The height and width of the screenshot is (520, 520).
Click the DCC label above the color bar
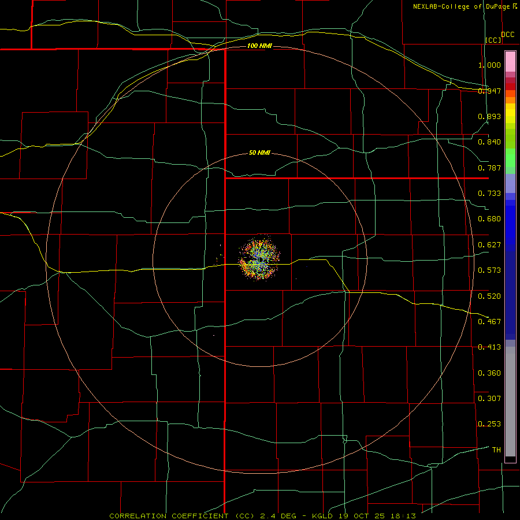point(508,35)
